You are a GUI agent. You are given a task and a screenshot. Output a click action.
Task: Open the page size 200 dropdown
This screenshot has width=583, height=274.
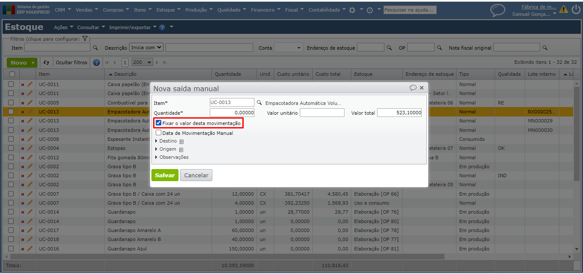coord(143,63)
